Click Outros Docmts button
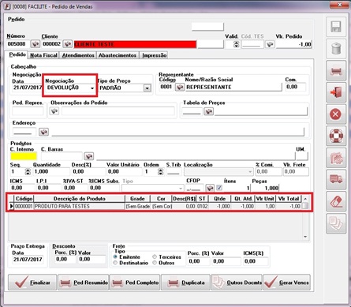Screen dimensions: 351x307 (237, 283)
